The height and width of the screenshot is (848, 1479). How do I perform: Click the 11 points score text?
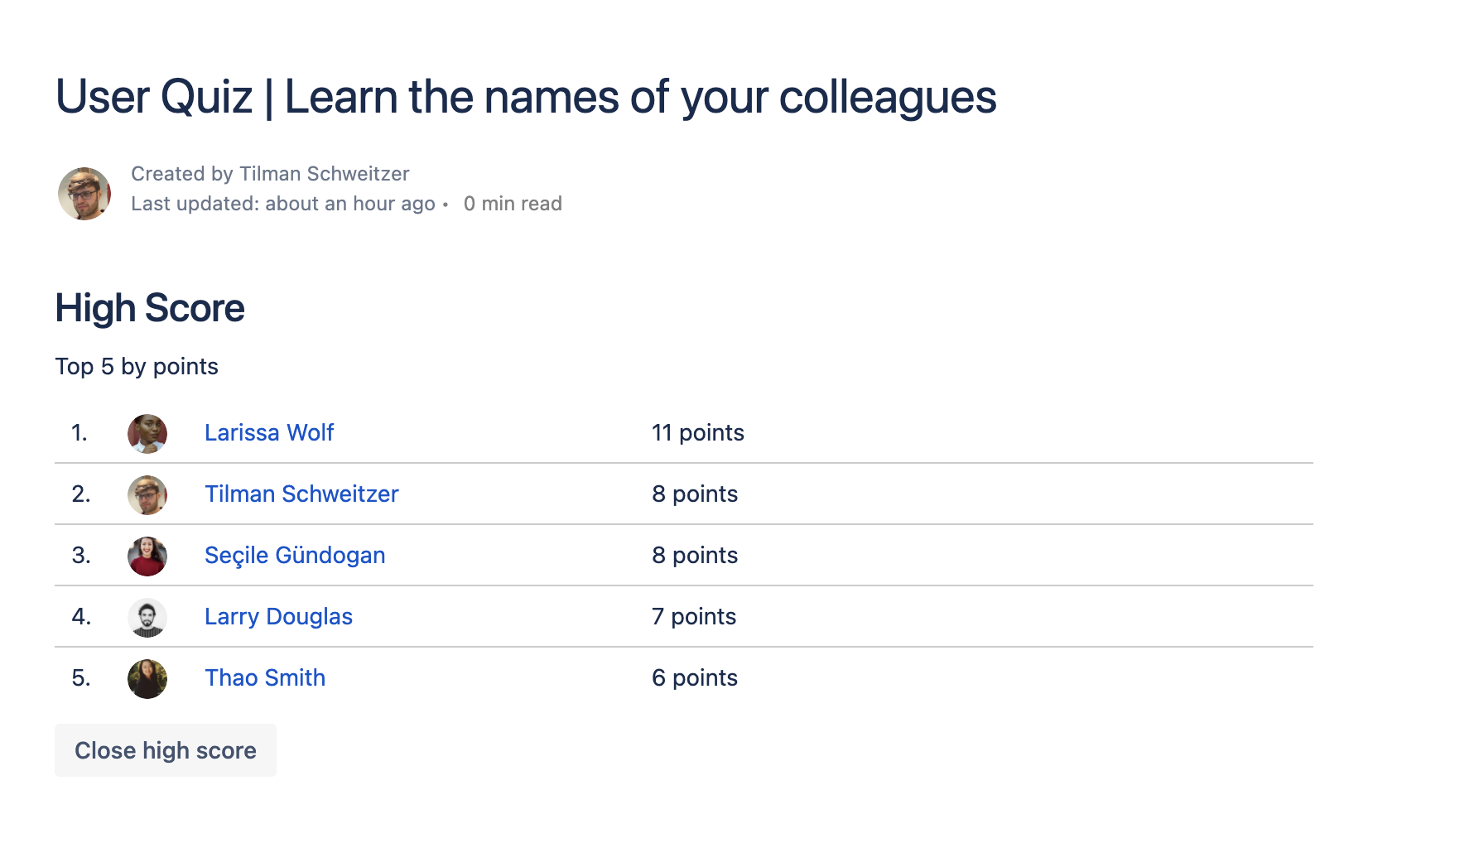coord(698,433)
